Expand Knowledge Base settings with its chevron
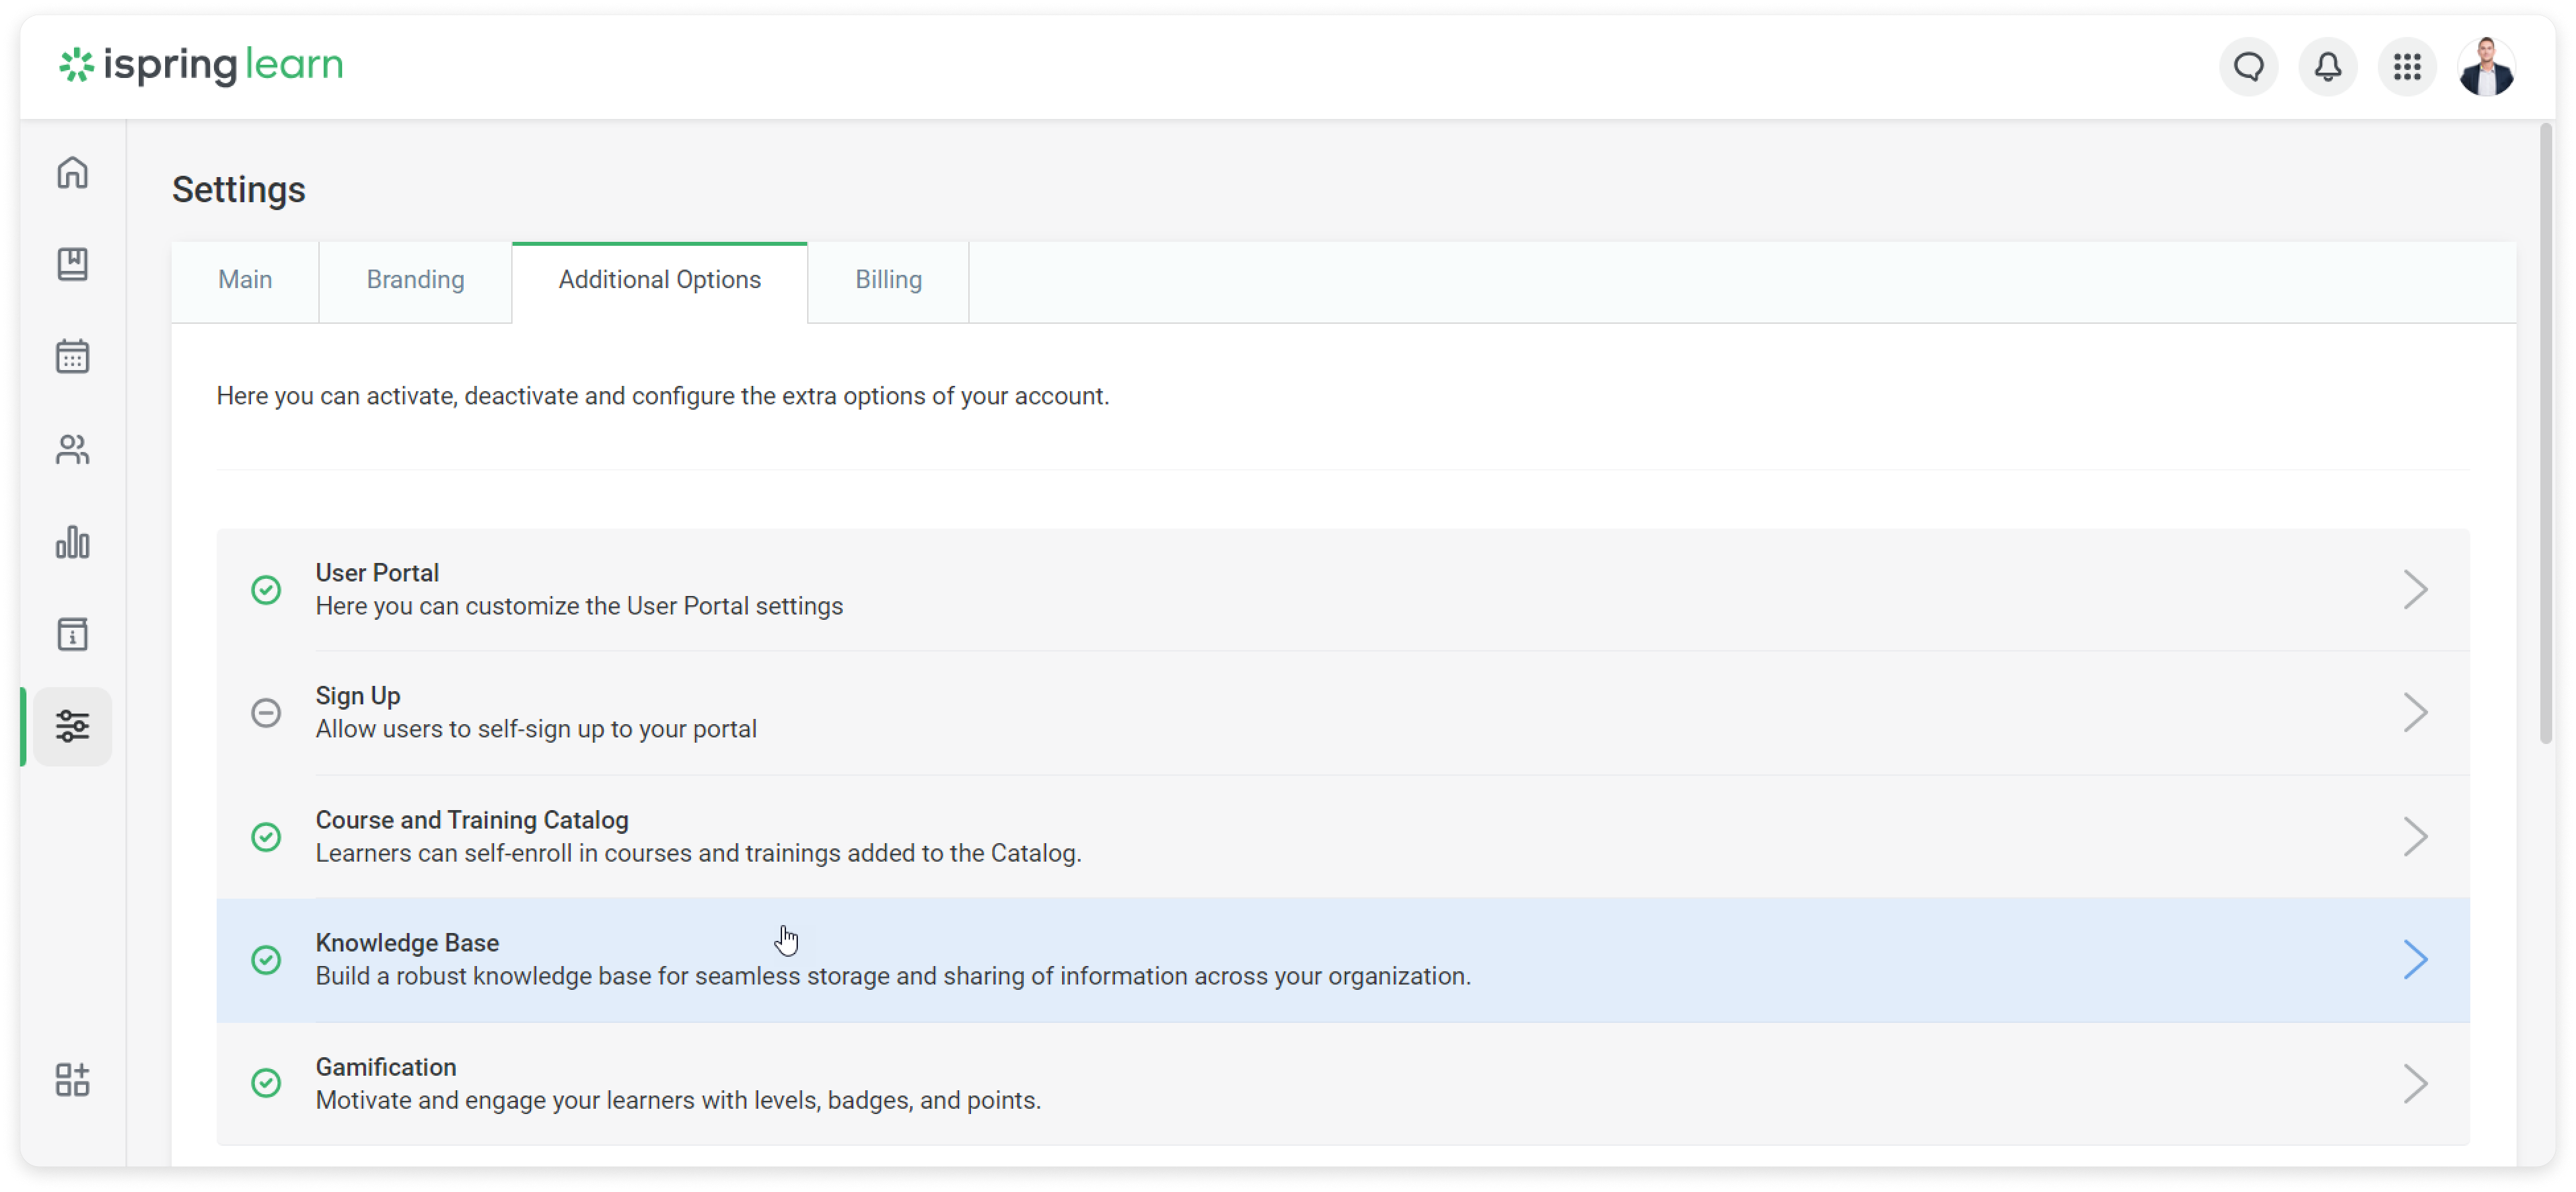The width and height of the screenshot is (2576, 1192). [2417, 960]
